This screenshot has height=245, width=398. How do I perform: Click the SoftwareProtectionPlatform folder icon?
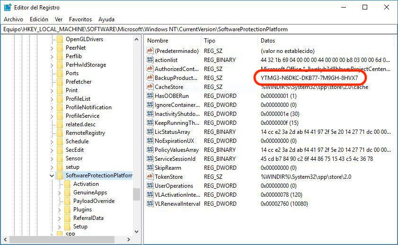pos(60,175)
